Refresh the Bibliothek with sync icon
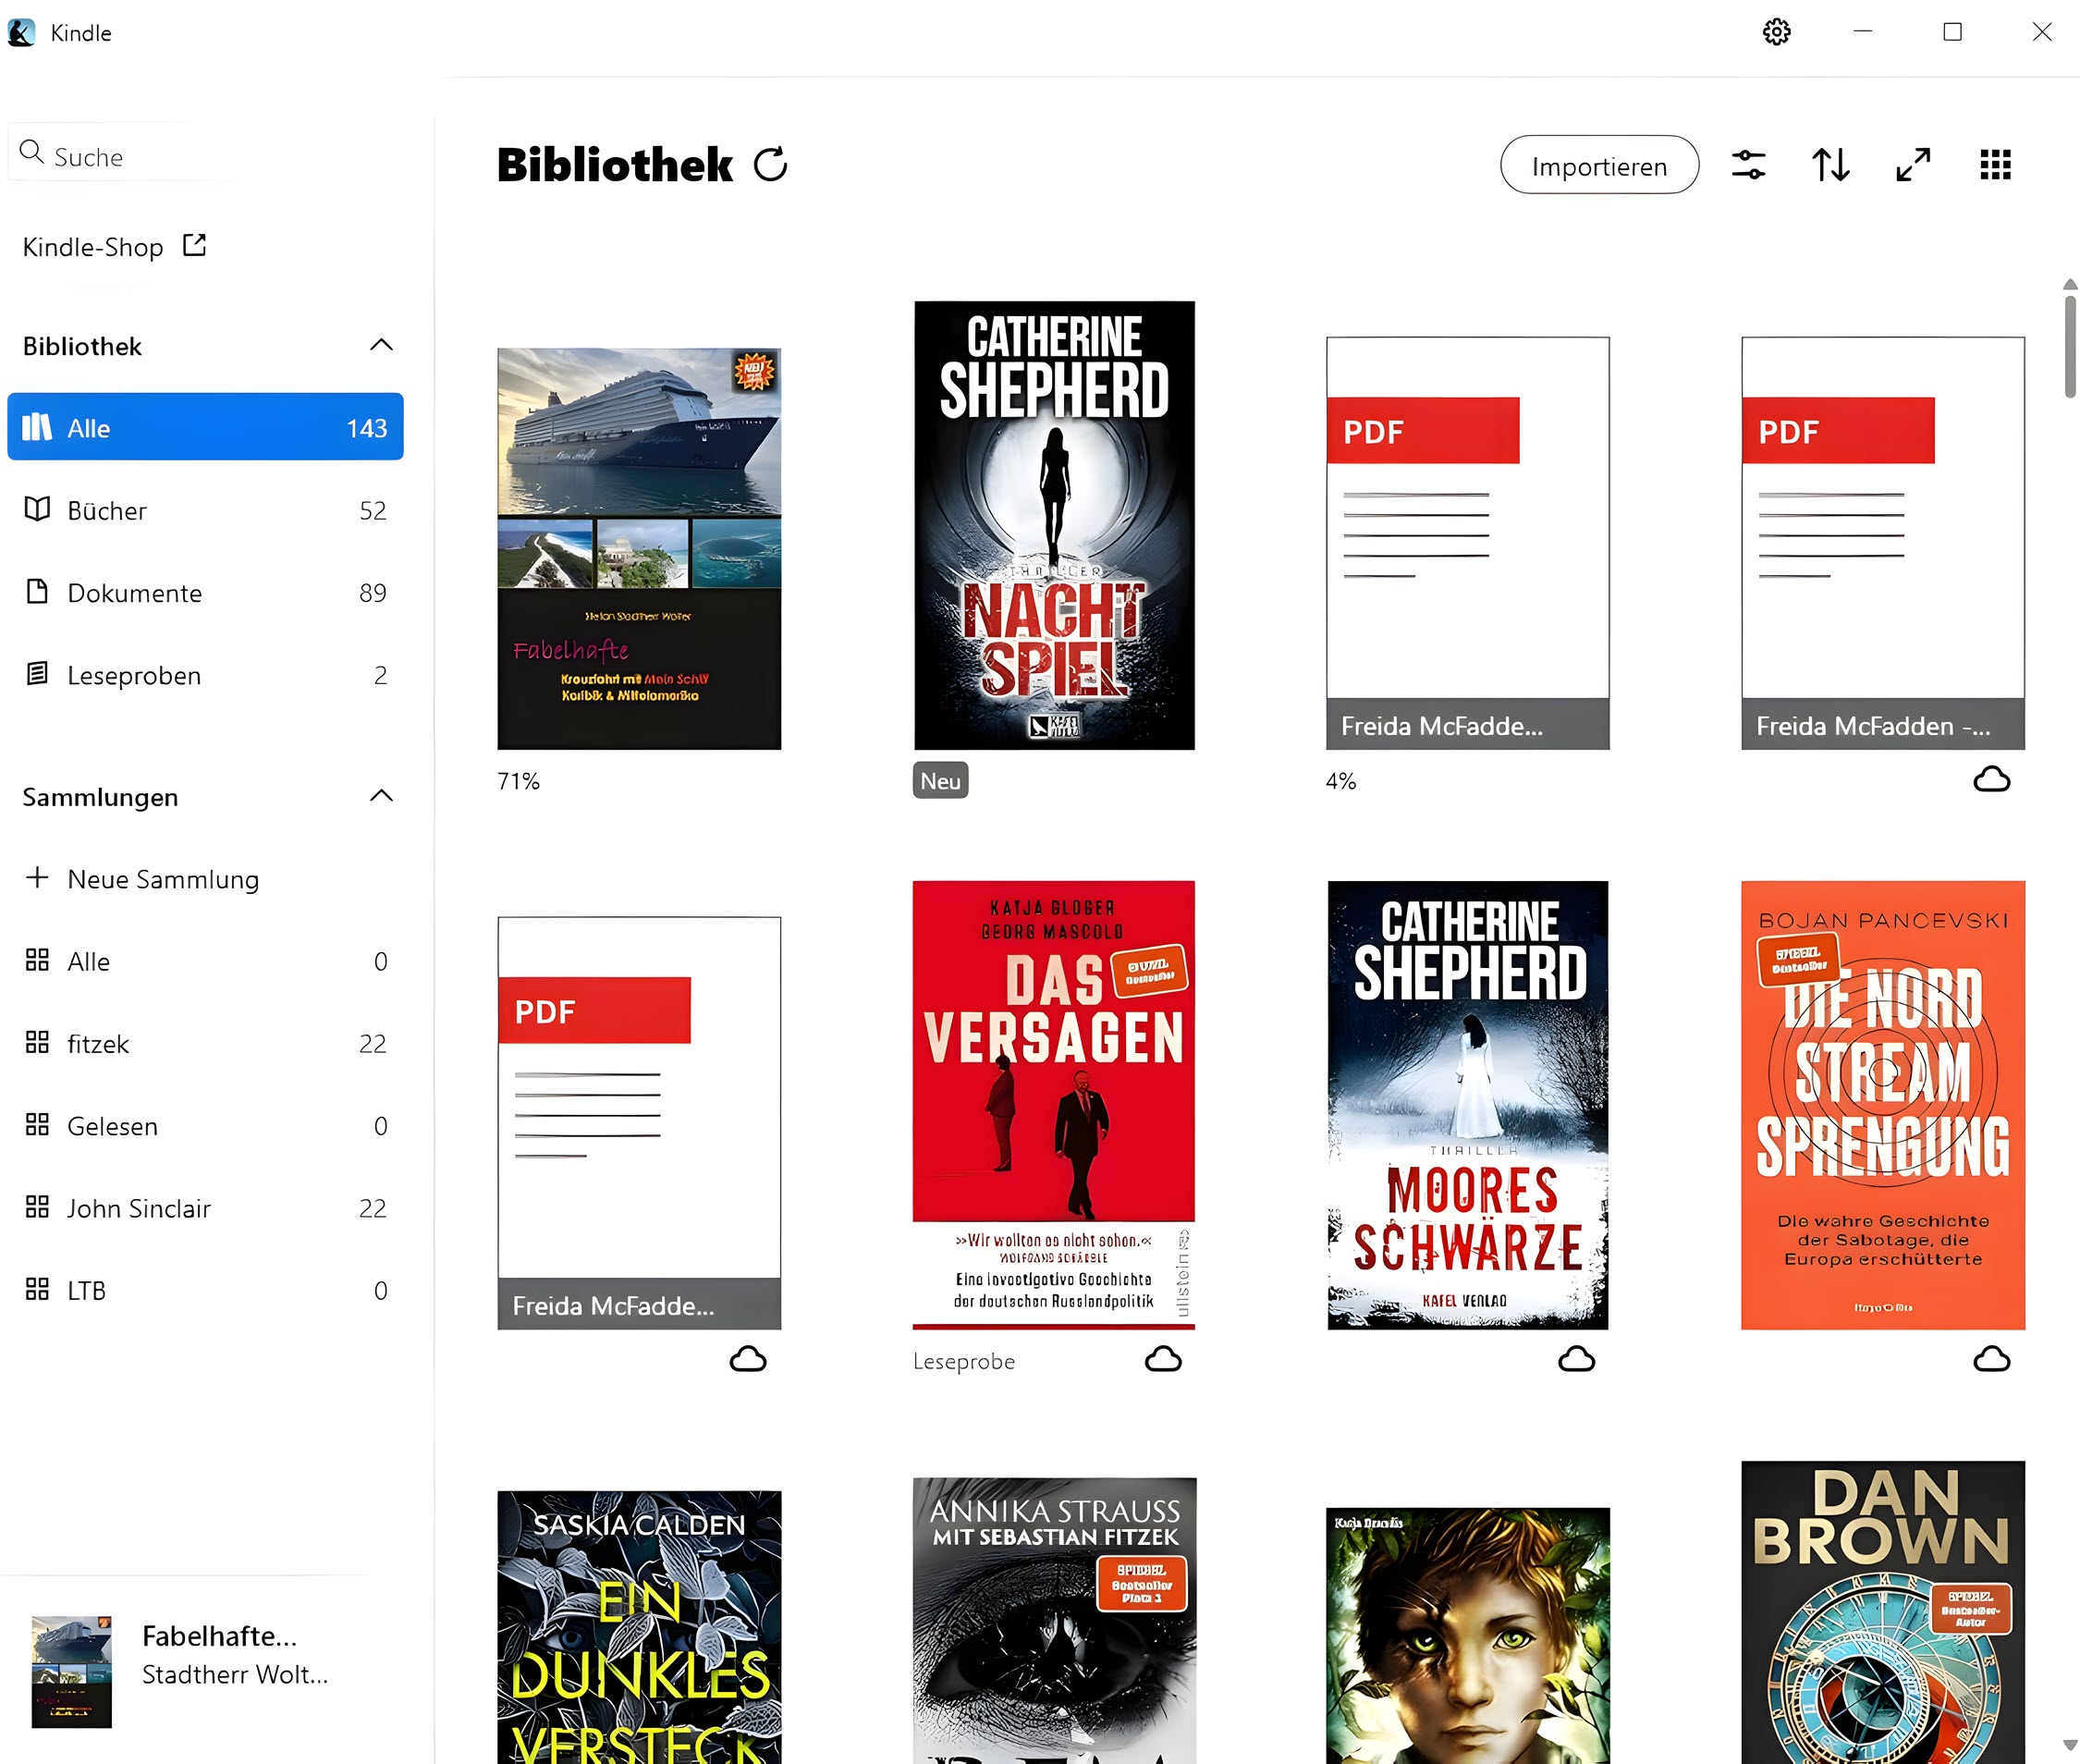This screenshot has width=2080, height=1764. pyautogui.click(x=770, y=165)
